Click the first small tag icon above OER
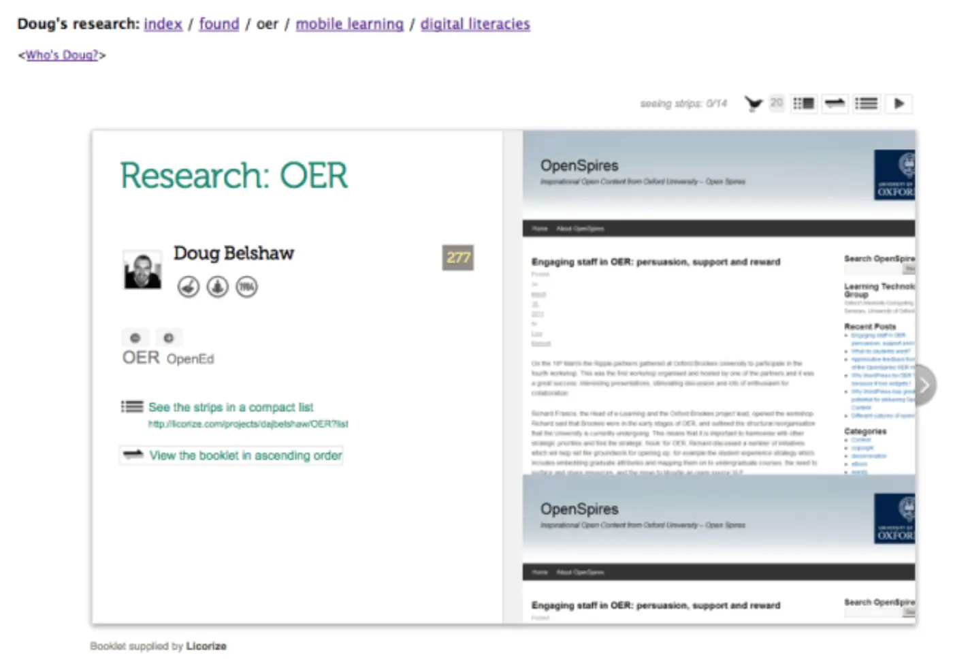Viewport: 953px width, 670px height. 135,338
